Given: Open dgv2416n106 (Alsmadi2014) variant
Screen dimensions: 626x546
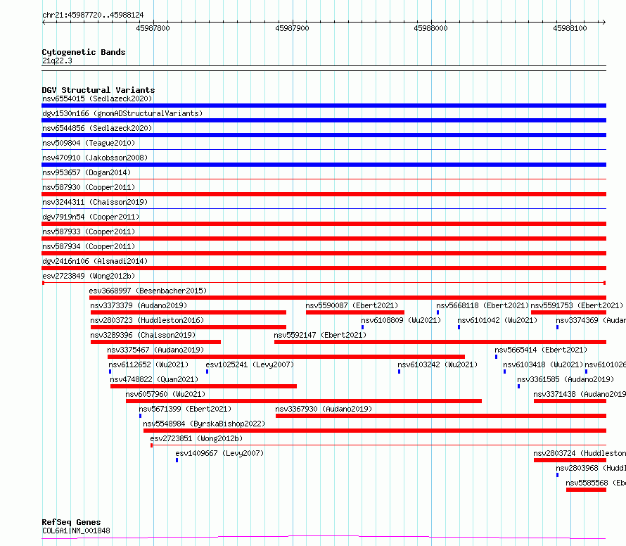Looking at the screenshot, I should [x=95, y=261].
